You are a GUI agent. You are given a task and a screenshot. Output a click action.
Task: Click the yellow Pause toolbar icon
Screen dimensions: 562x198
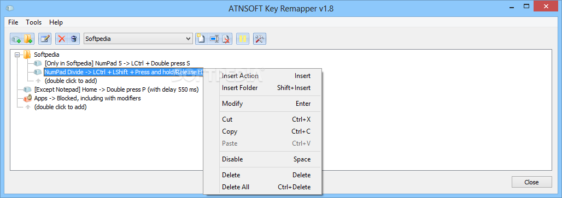coord(243,39)
